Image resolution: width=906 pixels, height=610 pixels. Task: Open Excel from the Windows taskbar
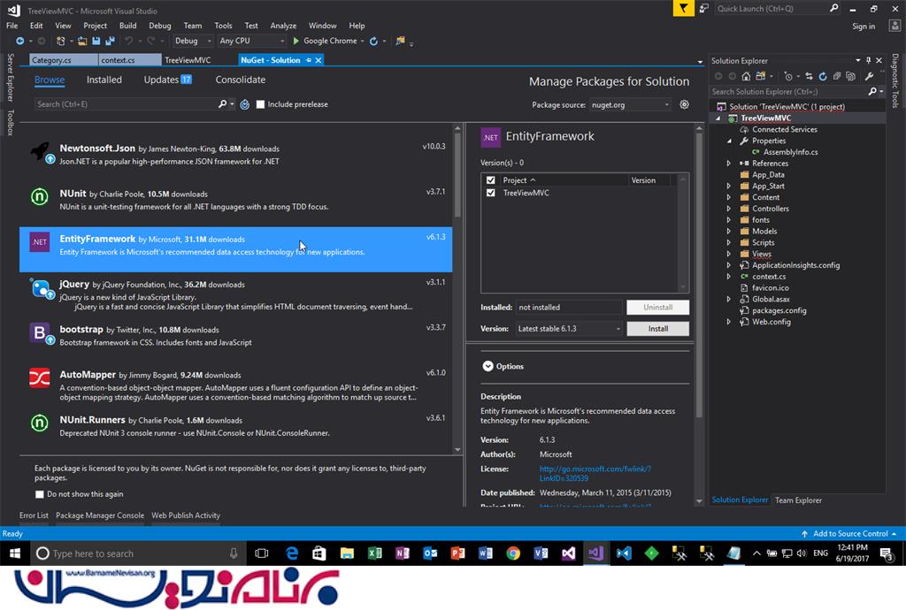click(374, 553)
